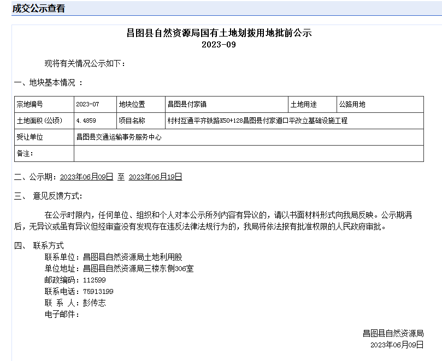Image resolution: width=442 pixels, height=361 pixels.
Task: Select the title 昌图县自然资源局国有土地划拨用地批前公示
Action: click(x=219, y=33)
